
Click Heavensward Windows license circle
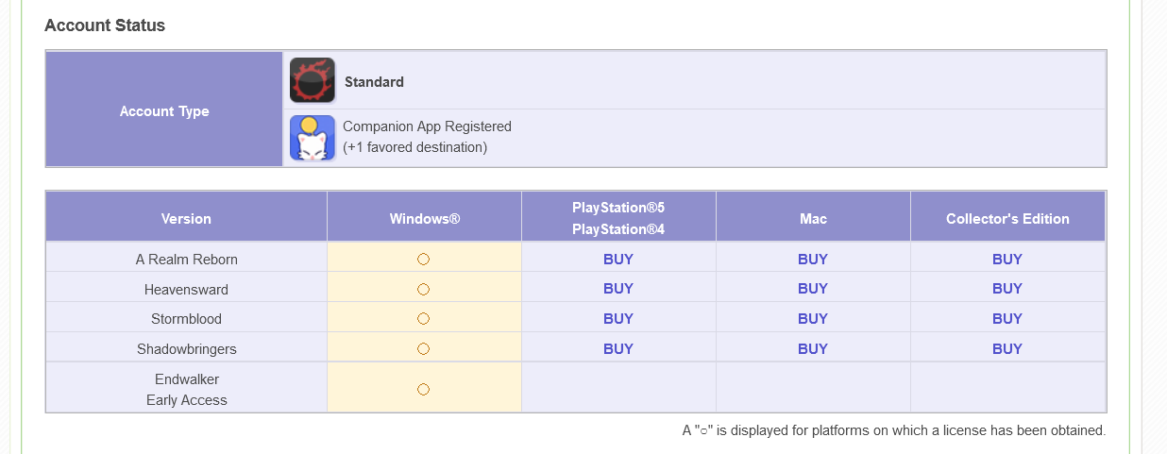tap(423, 289)
